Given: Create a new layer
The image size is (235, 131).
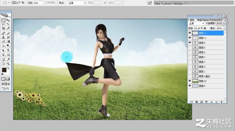Looking at the screenshot, I should [x=216, y=102].
